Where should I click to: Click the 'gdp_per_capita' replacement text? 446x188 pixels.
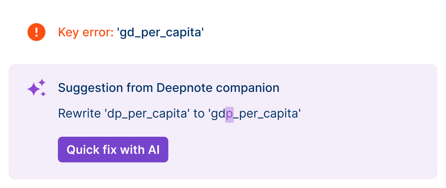click(x=254, y=114)
